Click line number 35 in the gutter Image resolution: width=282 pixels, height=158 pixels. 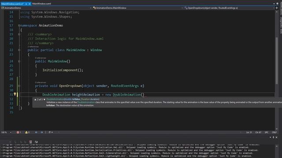click(11, 112)
